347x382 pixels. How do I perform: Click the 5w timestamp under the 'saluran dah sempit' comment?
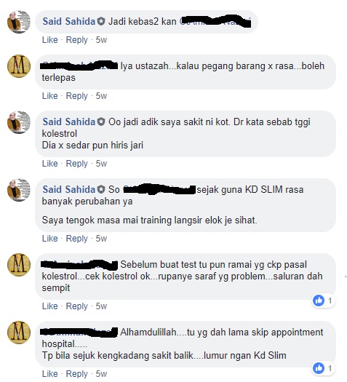pos(101,306)
